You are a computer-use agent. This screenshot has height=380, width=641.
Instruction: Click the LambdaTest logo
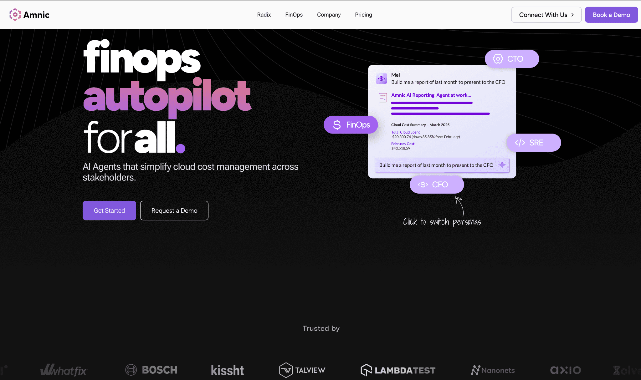398,370
